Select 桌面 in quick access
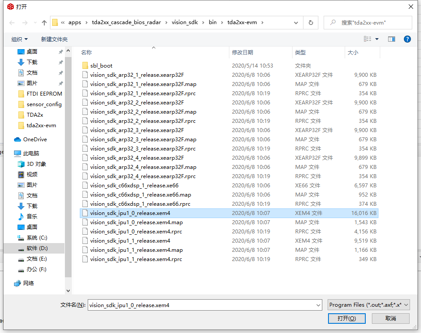 tap(32, 52)
